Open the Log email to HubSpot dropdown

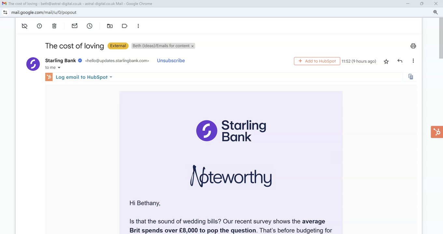click(x=111, y=77)
